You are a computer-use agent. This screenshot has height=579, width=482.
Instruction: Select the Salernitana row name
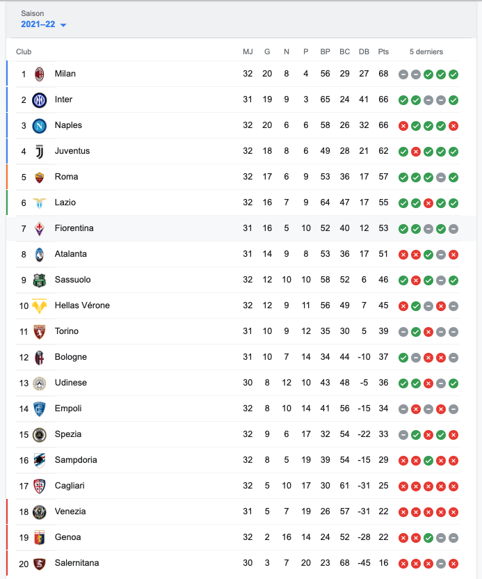[77, 563]
